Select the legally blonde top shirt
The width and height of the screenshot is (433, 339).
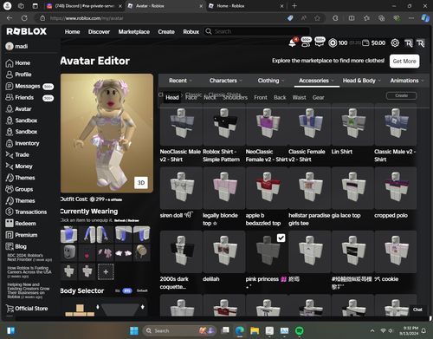point(224,188)
